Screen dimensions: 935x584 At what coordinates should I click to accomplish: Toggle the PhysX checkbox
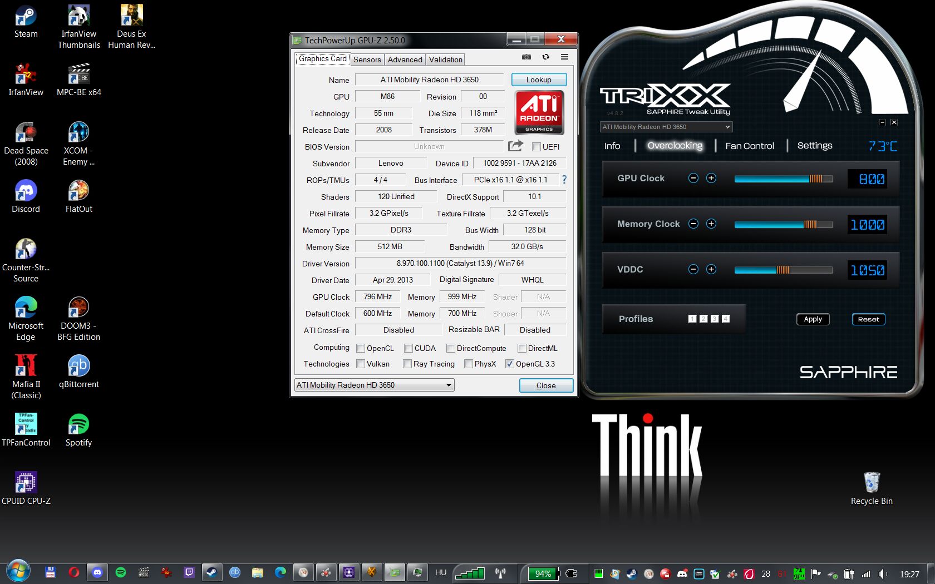pyautogui.click(x=469, y=364)
